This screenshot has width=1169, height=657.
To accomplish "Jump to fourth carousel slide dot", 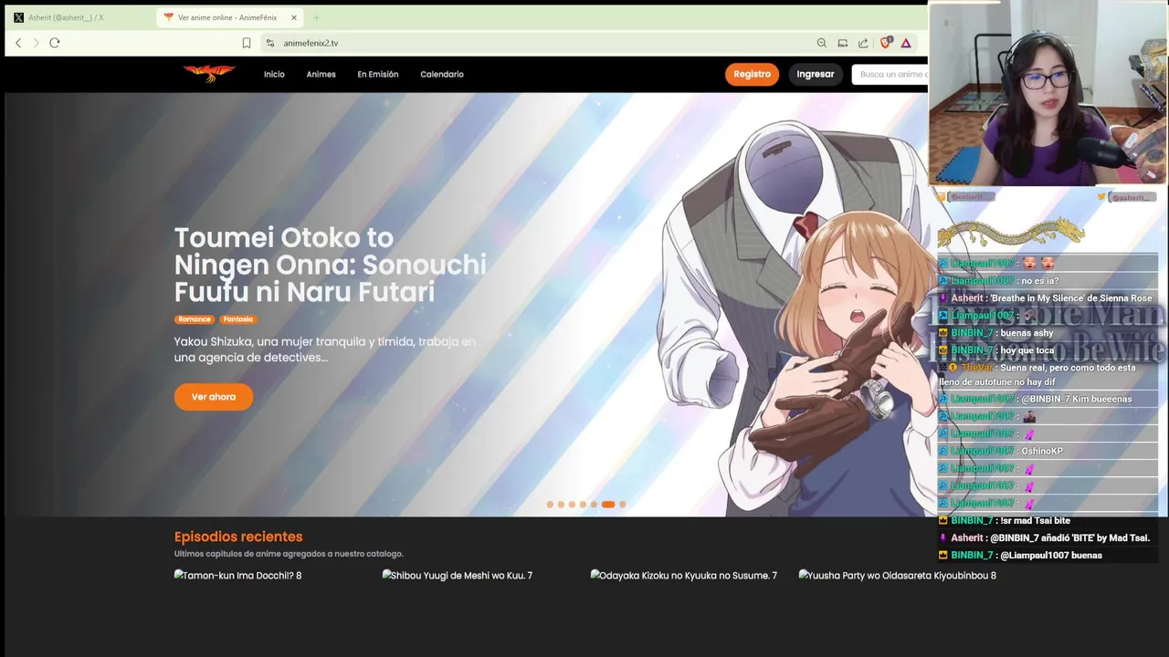I will (583, 504).
